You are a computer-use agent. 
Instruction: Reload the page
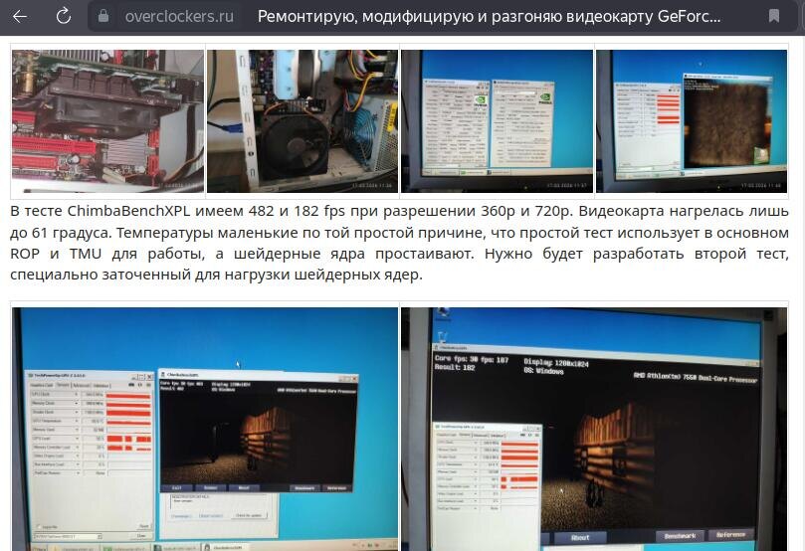64,17
